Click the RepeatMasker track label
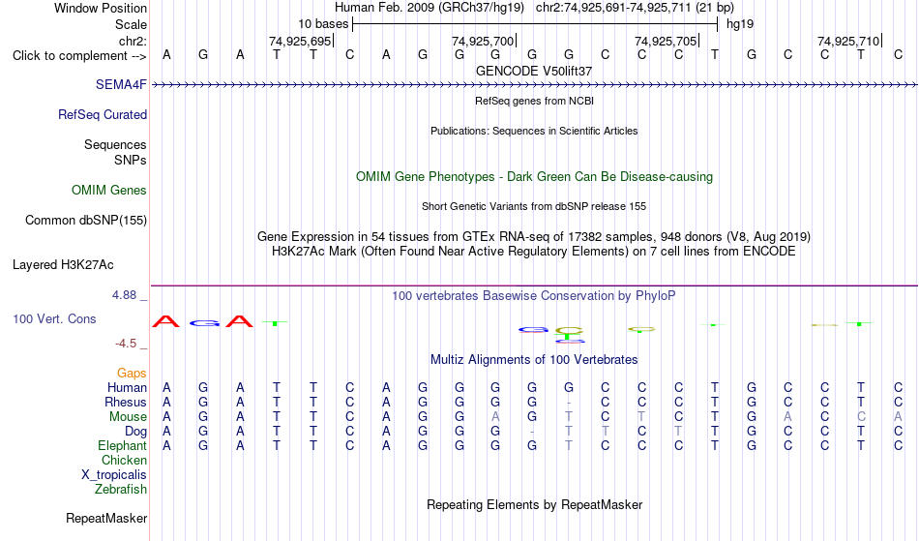The image size is (919, 541). tap(106, 518)
